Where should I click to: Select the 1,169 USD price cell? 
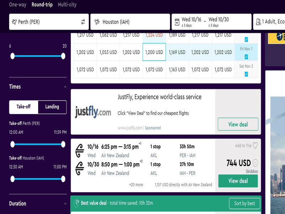(177, 52)
